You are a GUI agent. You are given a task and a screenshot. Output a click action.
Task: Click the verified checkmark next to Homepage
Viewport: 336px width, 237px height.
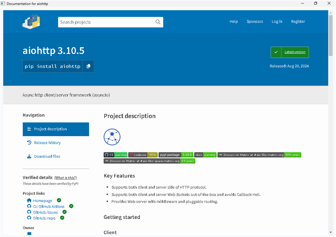point(59,200)
